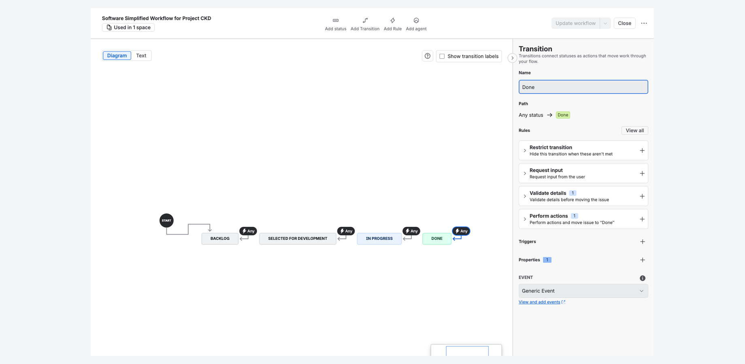
Task: Select the DONE status node
Action: 437,239
